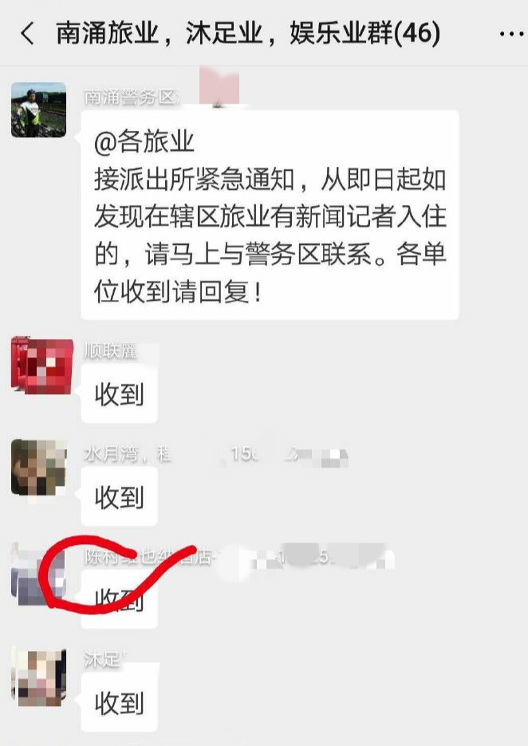This screenshot has height=746, width=528.
Task: Tap the avatar circled in red
Action: pyautogui.click(x=38, y=574)
